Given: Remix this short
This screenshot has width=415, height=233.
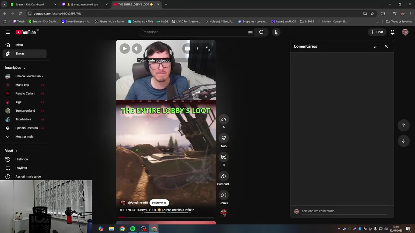Looking at the screenshot, I should (x=224, y=195).
